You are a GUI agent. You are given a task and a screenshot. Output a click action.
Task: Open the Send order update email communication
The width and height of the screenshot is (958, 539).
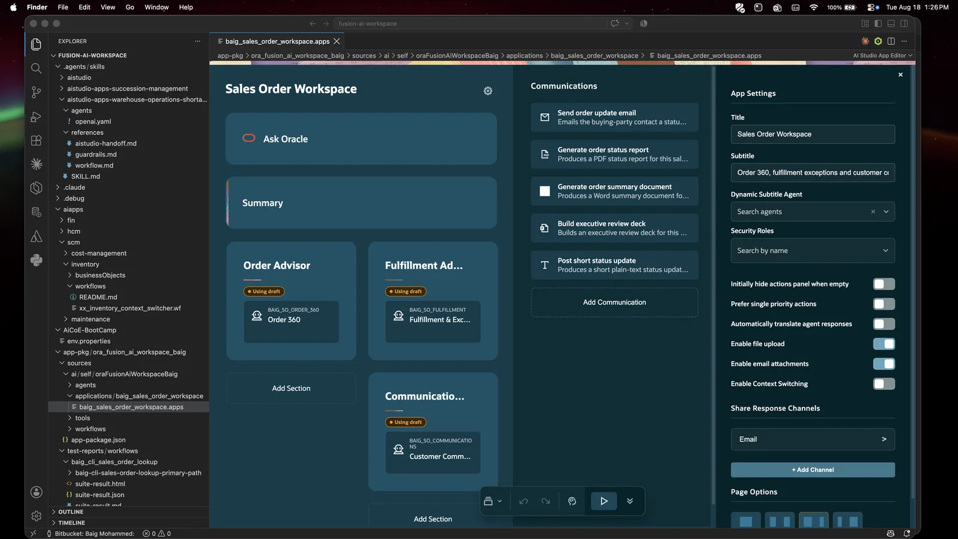tap(614, 117)
